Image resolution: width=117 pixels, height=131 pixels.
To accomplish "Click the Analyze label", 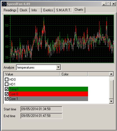I will pyautogui.click(x=9, y=67).
